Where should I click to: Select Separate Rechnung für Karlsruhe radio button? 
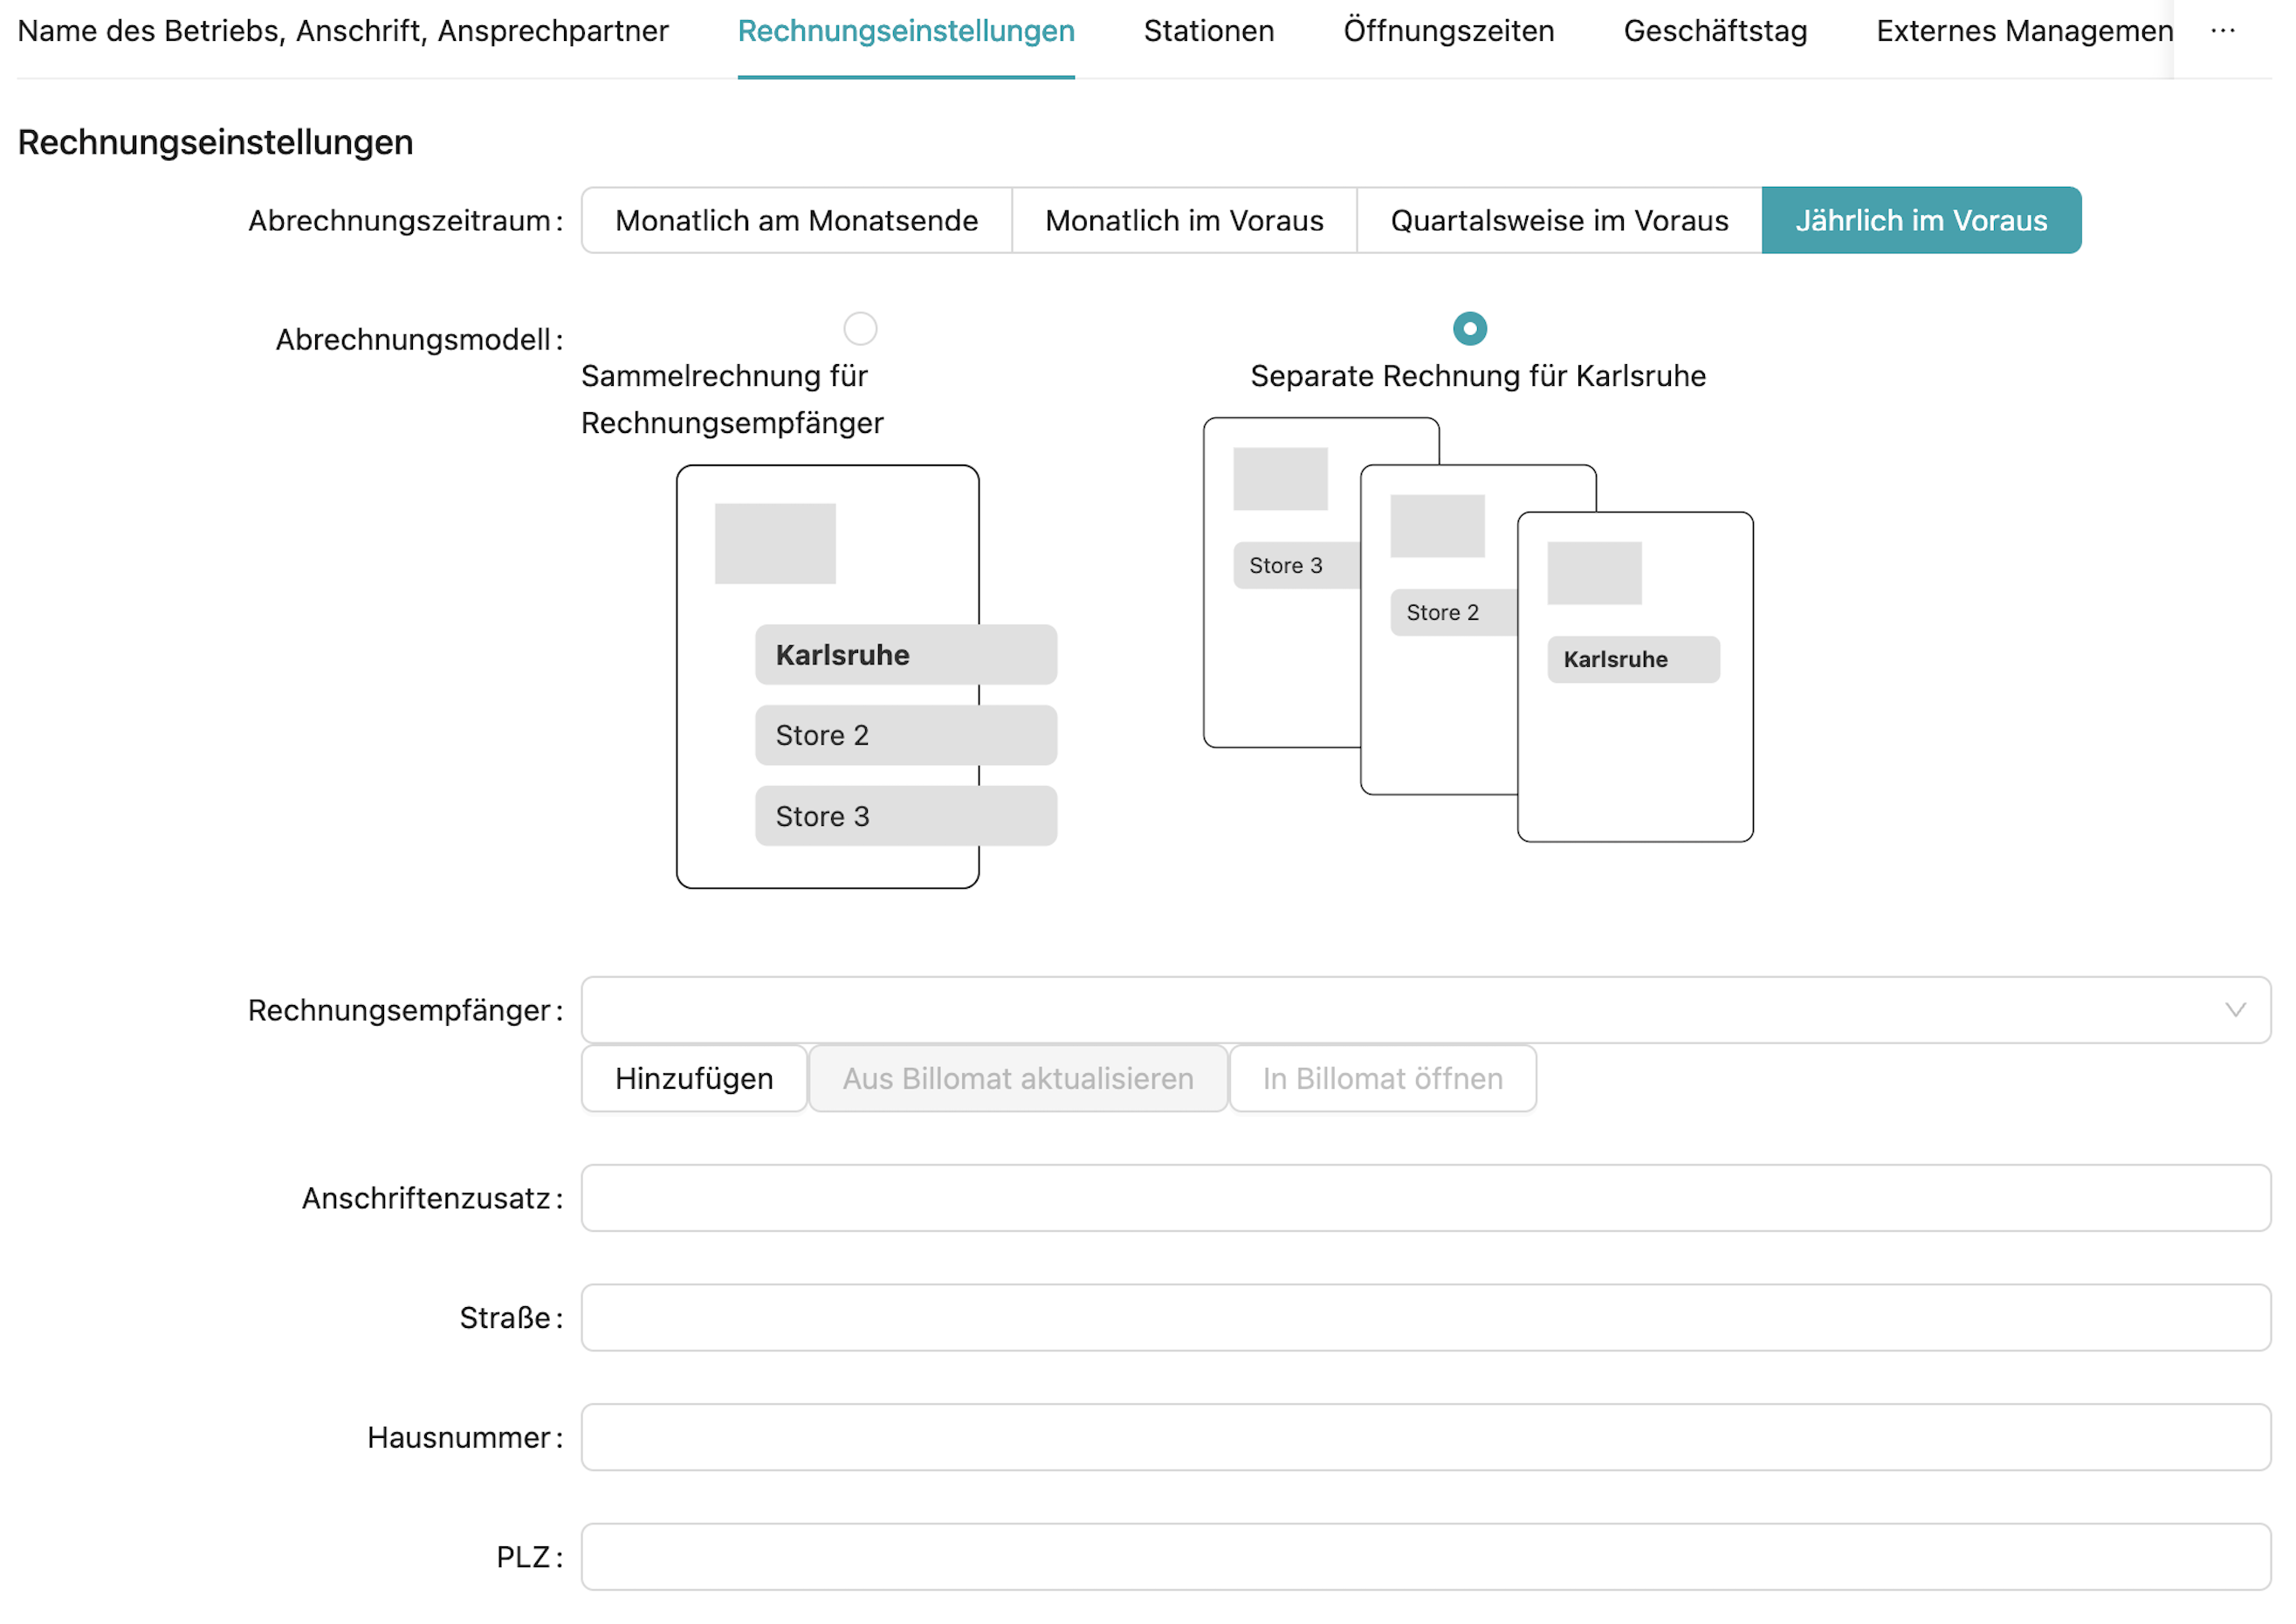[1469, 328]
